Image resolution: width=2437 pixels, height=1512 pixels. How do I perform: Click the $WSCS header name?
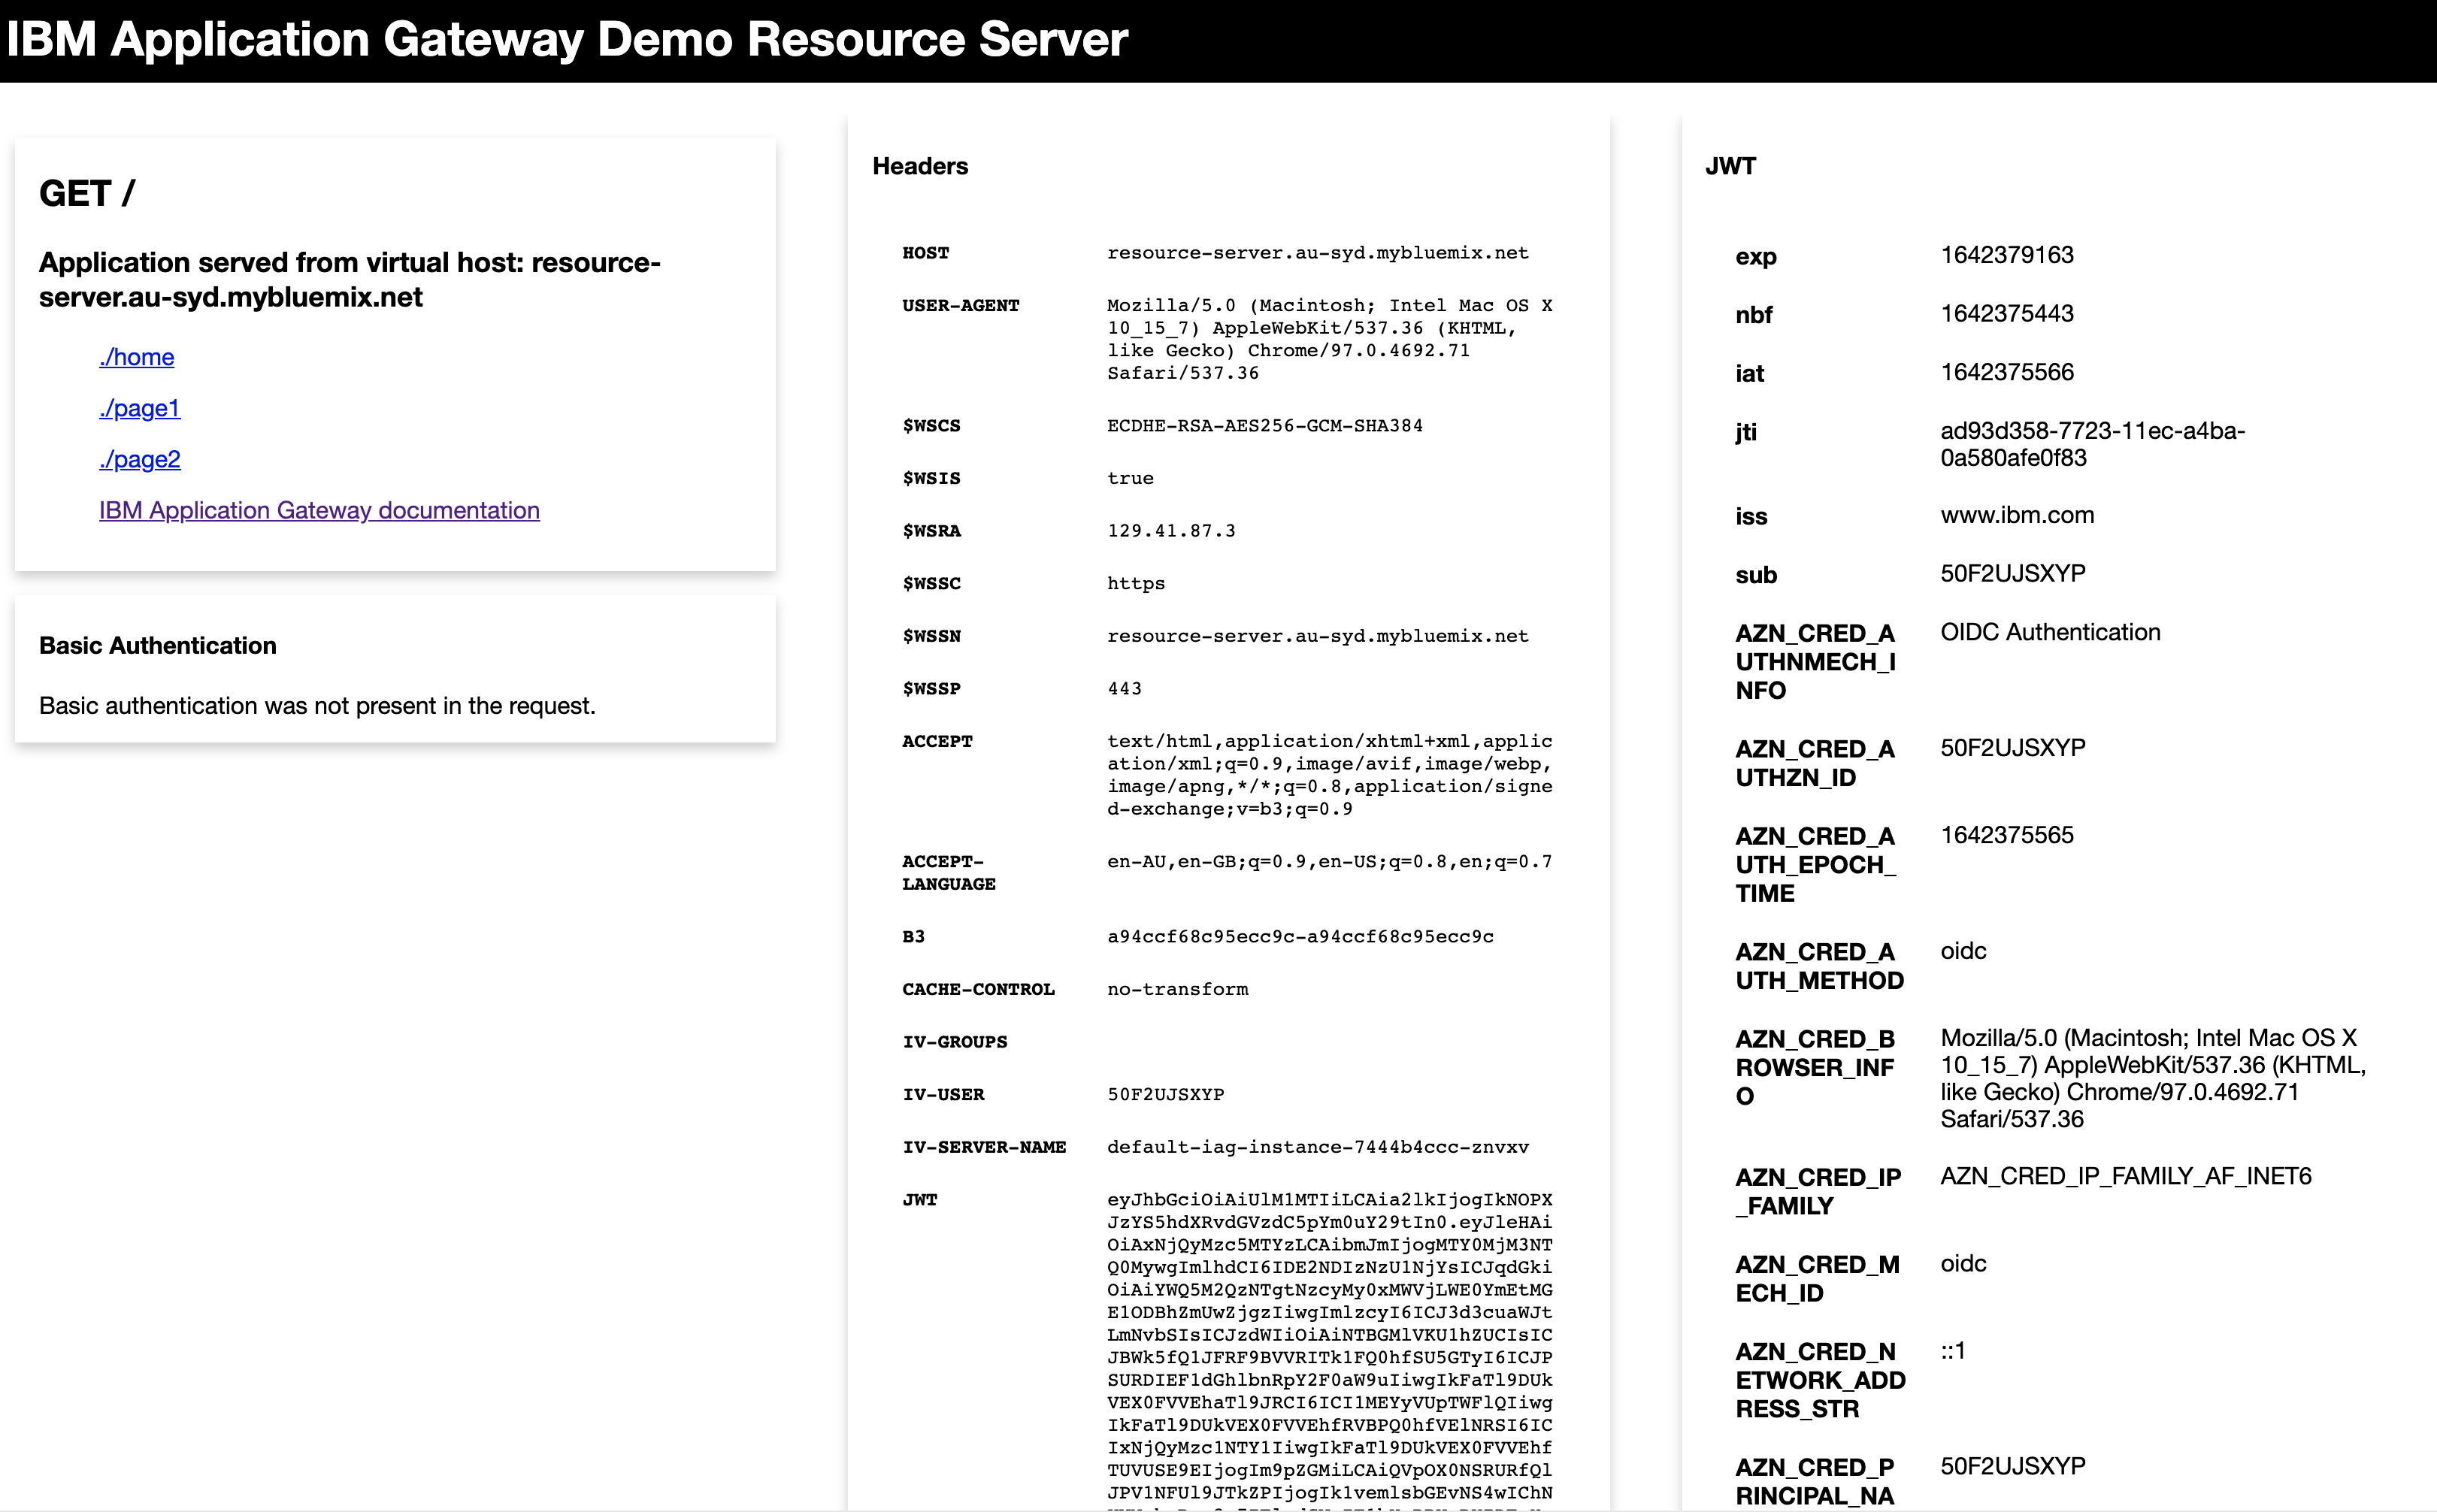pos(931,426)
